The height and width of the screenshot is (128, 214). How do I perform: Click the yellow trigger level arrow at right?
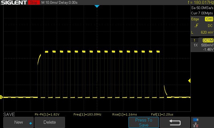(x=189, y=81)
